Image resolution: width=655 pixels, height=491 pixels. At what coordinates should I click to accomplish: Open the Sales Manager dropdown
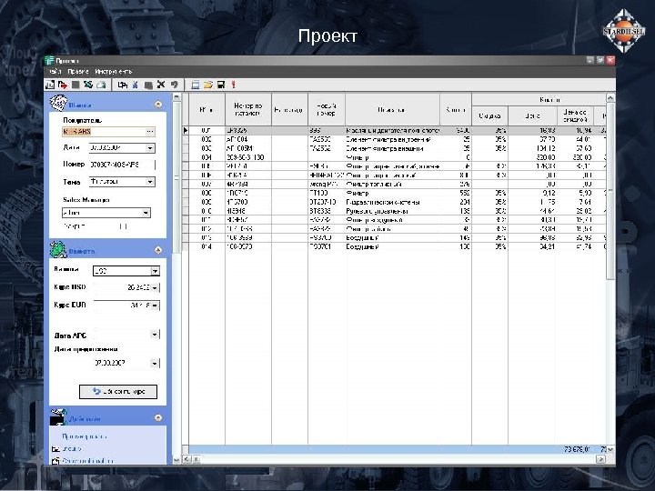point(146,213)
